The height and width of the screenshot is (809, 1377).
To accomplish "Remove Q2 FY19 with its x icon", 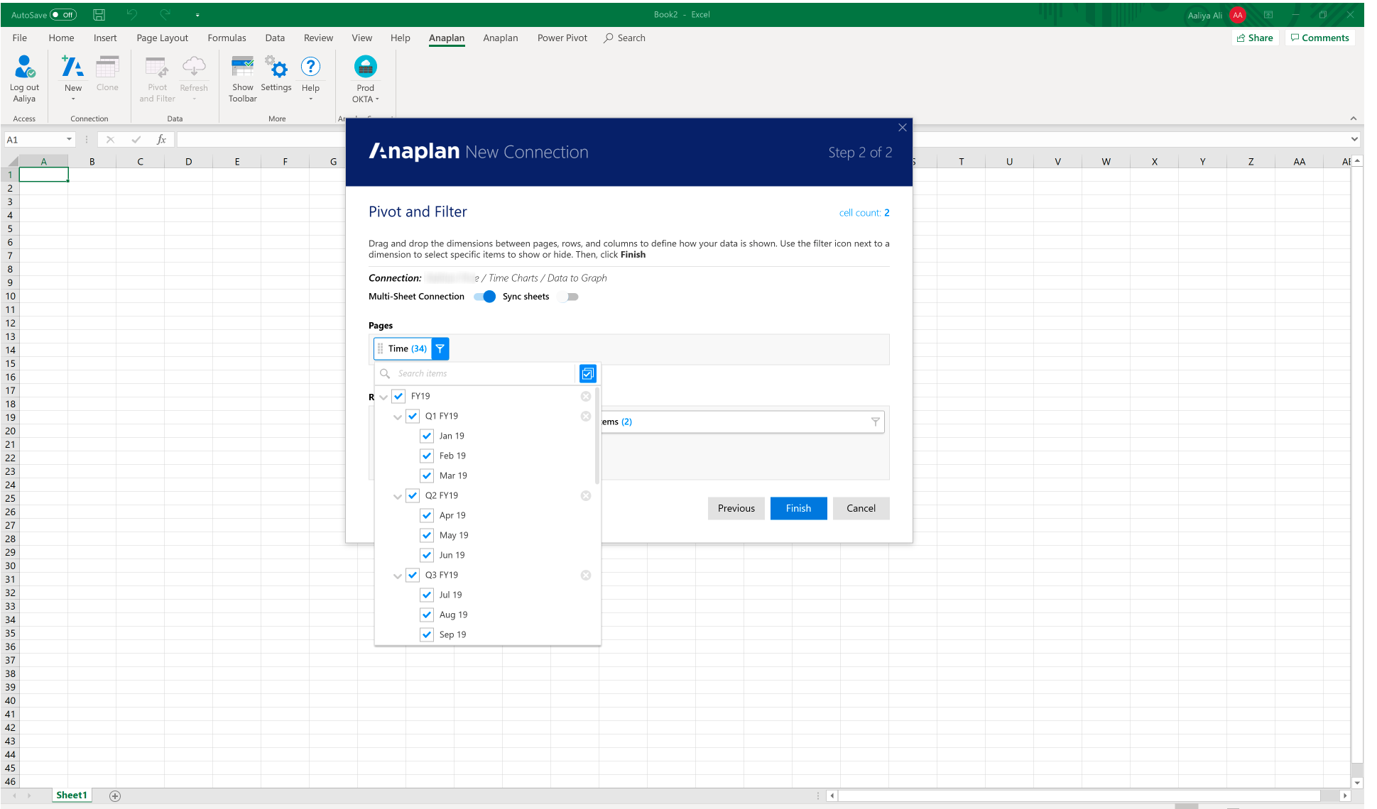I will pyautogui.click(x=586, y=496).
